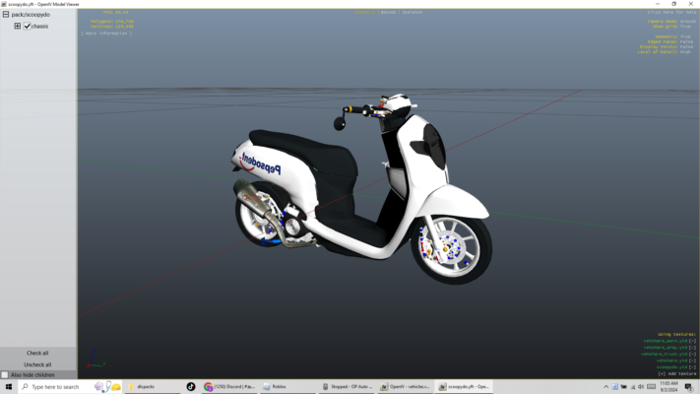Expand the chassis tree node
The image size is (700, 394).
pos(18,27)
